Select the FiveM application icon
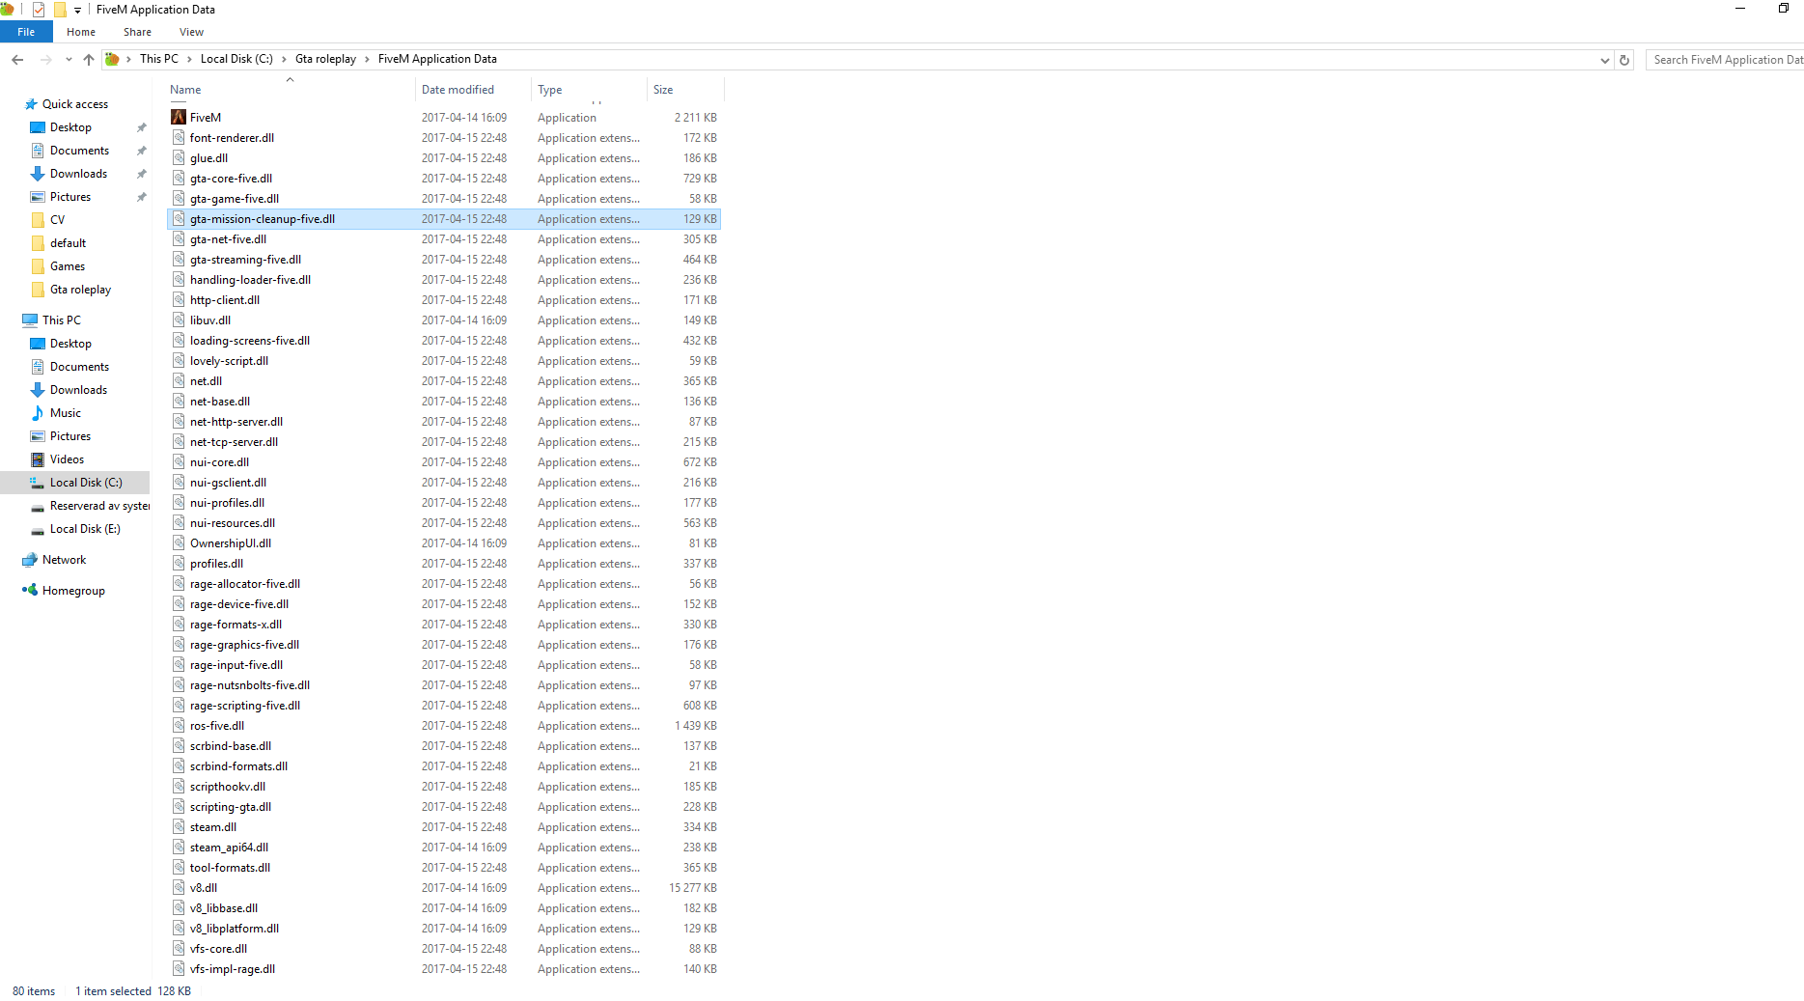This screenshot has width=1804, height=1001. [179, 117]
